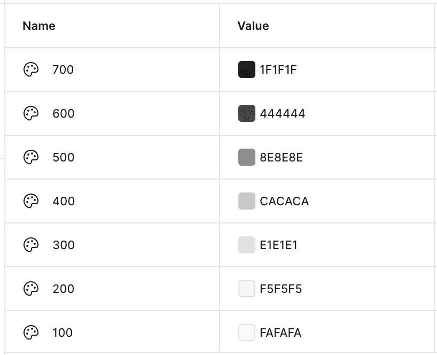Click the hex value text FAFAFA
Image resolution: width=437 pixels, height=355 pixels.
coord(280,333)
